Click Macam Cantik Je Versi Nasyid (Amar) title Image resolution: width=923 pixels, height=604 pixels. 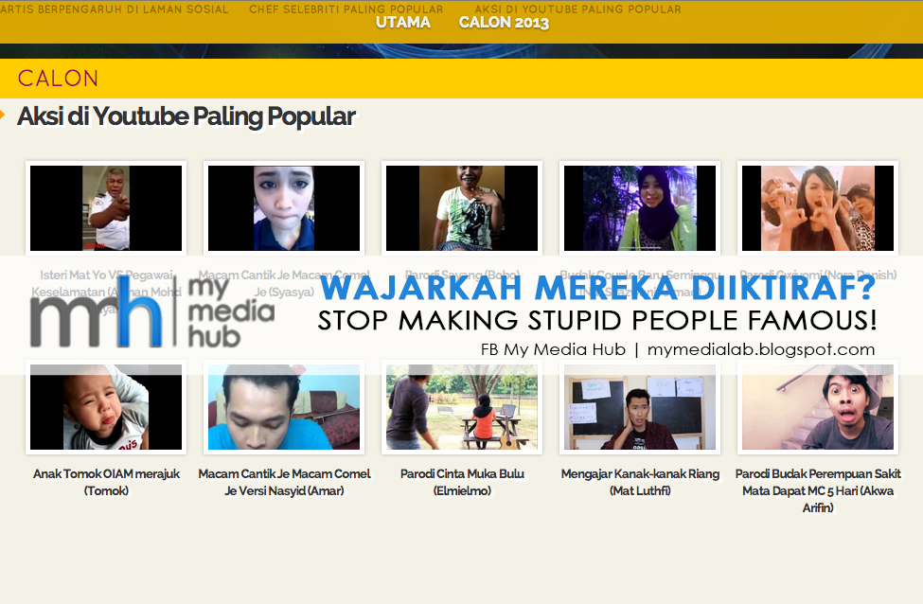[x=284, y=482]
